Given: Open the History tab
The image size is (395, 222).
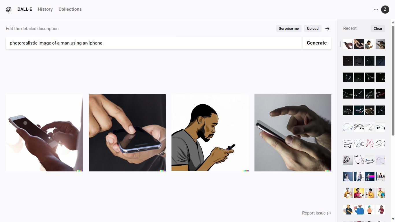Looking at the screenshot, I should [45, 9].
